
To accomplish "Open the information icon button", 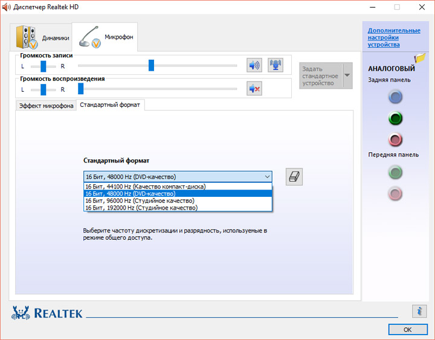I will [419, 311].
